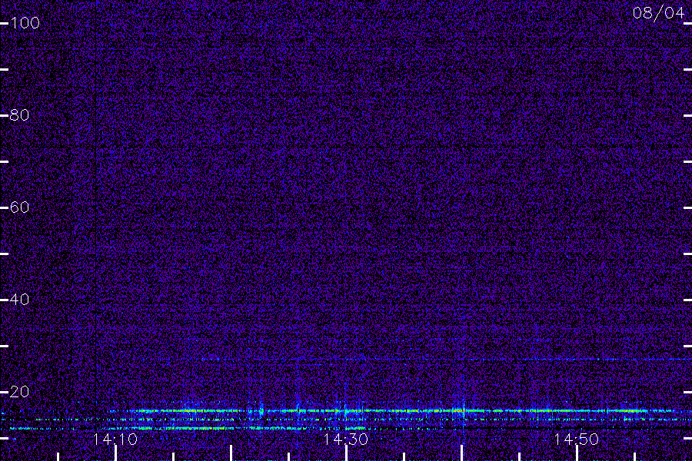Click the 14:50 time axis label
Image resolution: width=692 pixels, height=461 pixels.
point(577,439)
